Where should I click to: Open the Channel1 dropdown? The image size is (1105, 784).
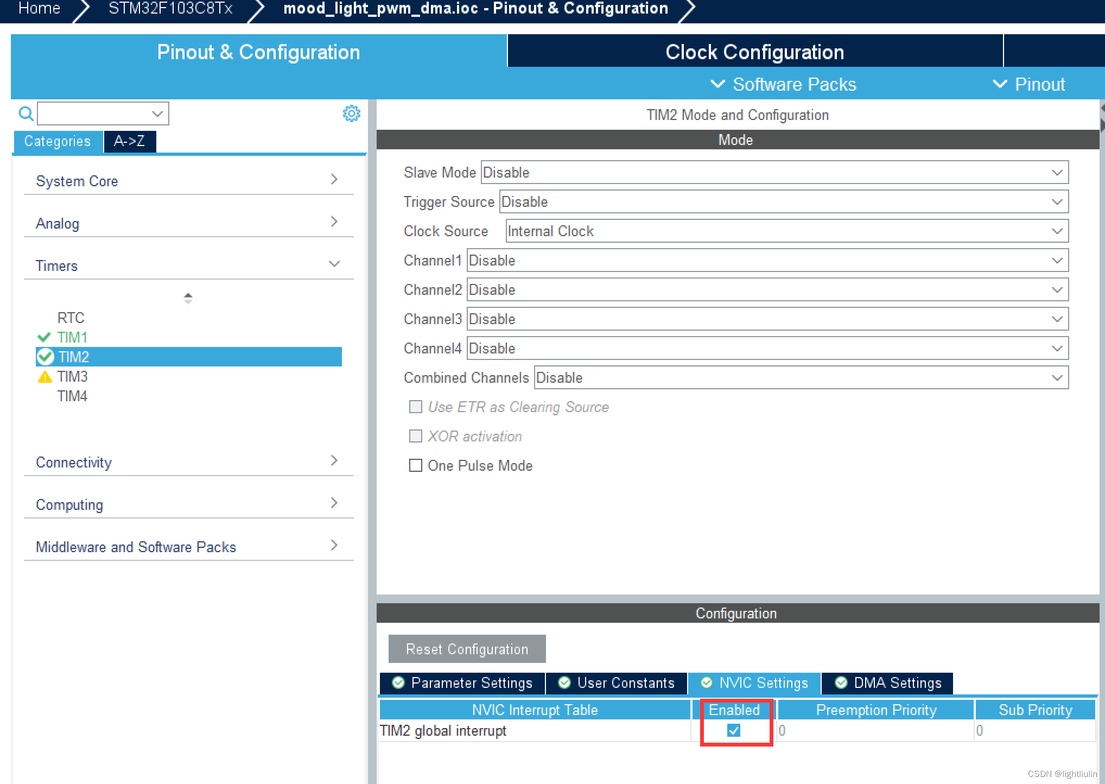click(767, 260)
